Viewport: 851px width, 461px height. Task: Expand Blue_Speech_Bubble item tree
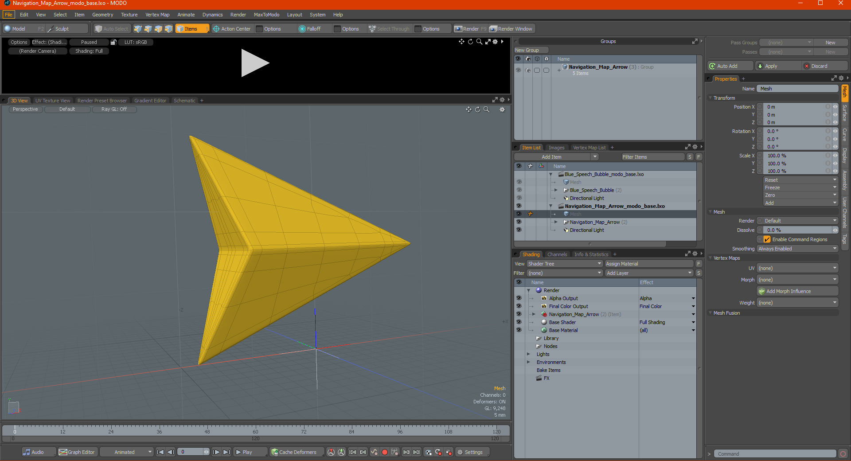click(556, 190)
